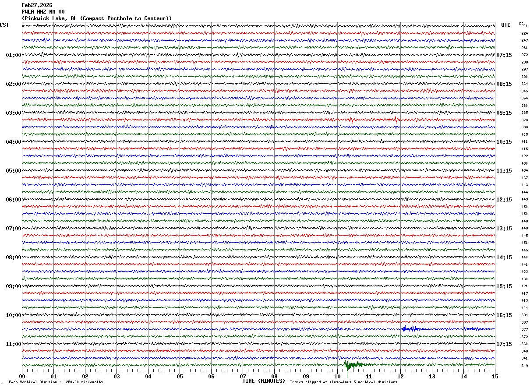This screenshot has width=530, height=388.
Task: Click the 15:15 UTC time label
Action: tap(504, 286)
